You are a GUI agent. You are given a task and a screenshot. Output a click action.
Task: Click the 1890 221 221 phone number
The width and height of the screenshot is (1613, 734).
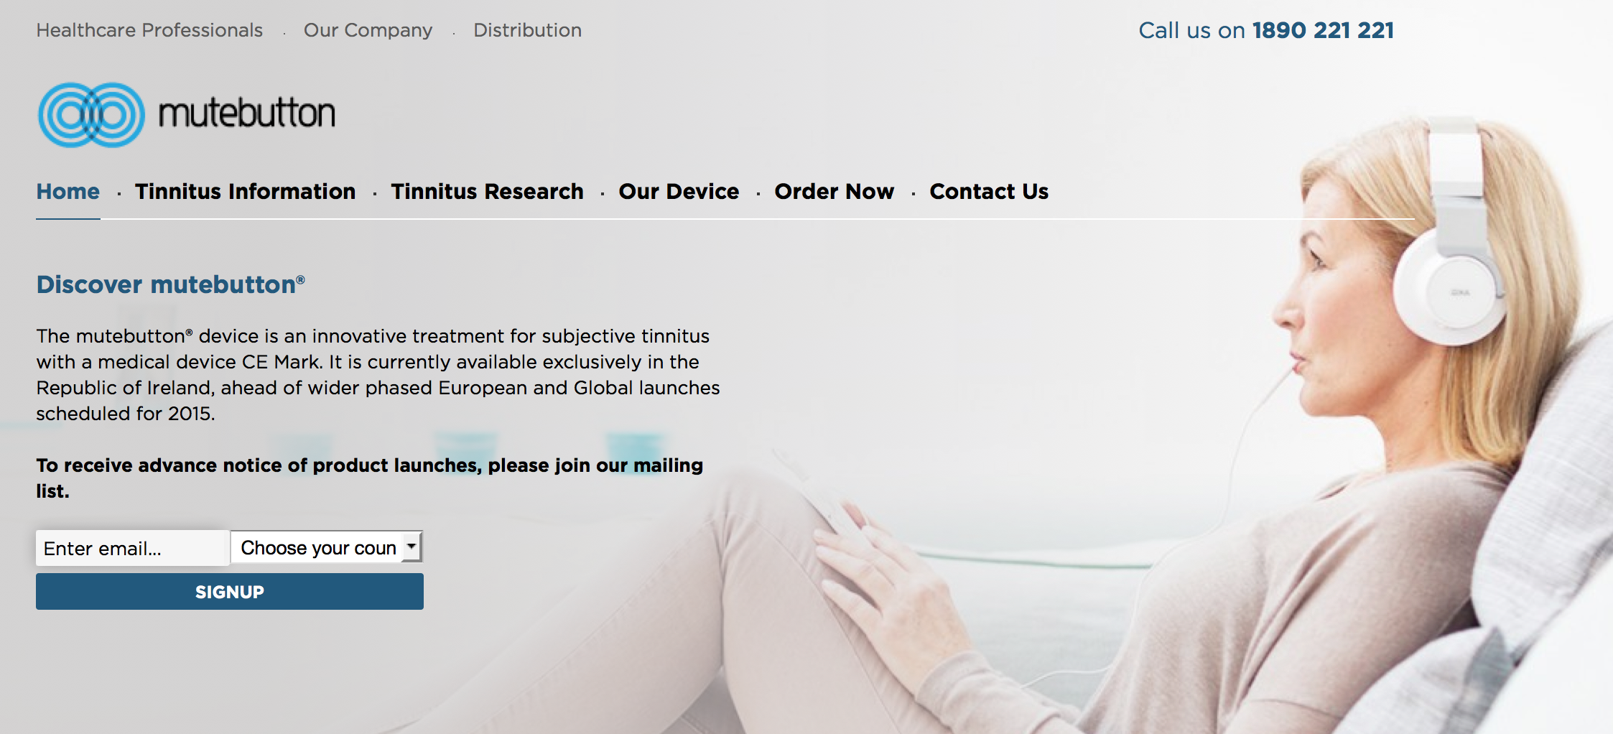(x=1323, y=30)
